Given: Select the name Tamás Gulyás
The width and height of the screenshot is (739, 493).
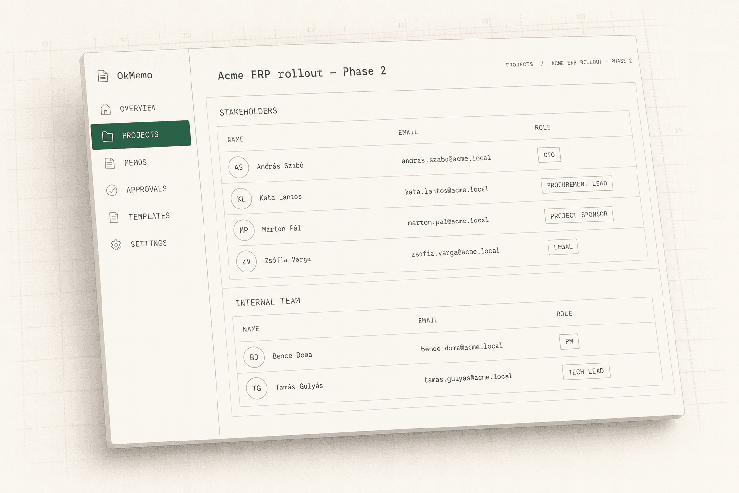Looking at the screenshot, I should coord(299,386).
